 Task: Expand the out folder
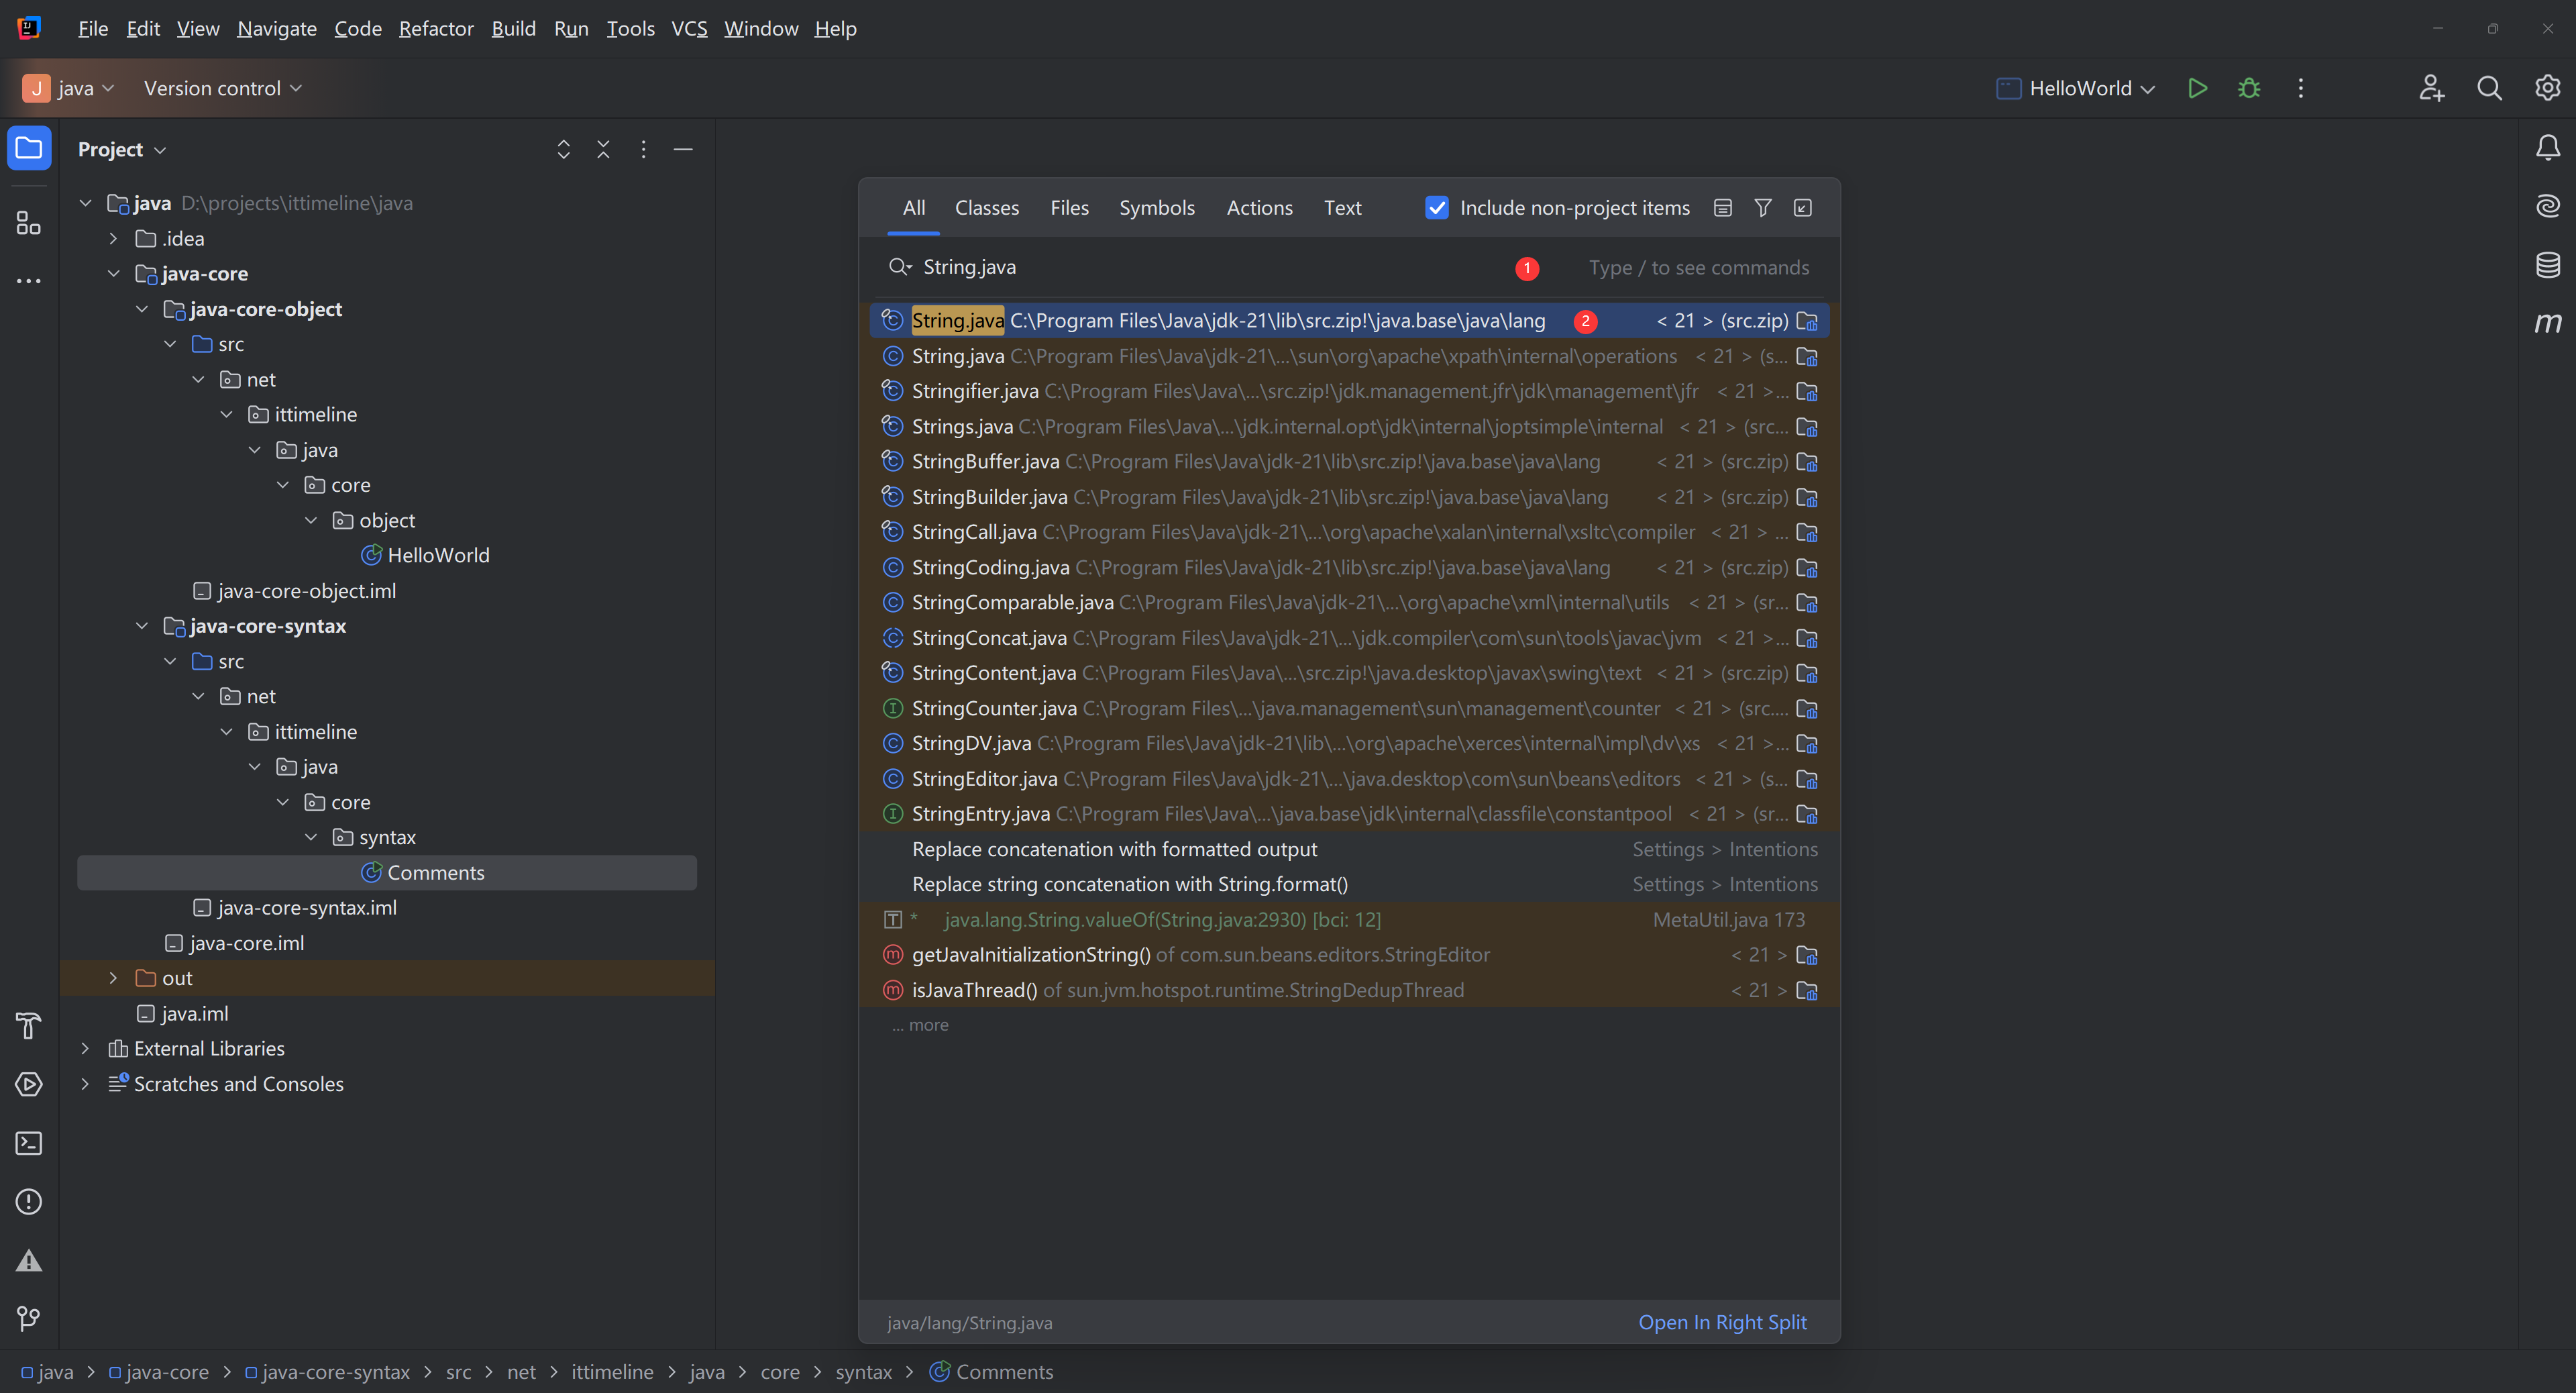click(113, 978)
